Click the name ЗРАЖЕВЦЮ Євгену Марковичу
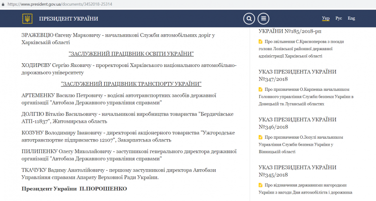Screen dimensions: 376x201 [x=61, y=35]
